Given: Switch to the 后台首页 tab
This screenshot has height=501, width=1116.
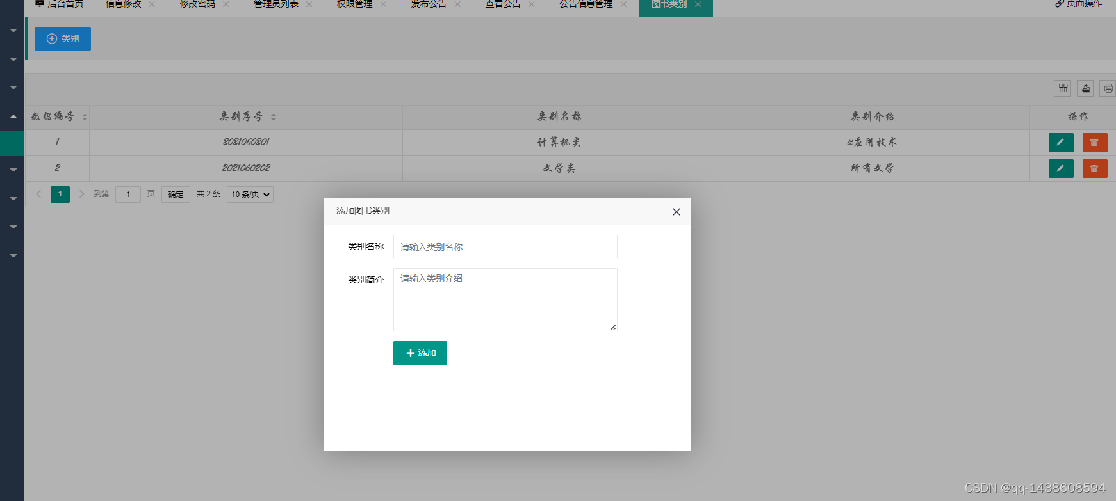Looking at the screenshot, I should coord(59,4).
